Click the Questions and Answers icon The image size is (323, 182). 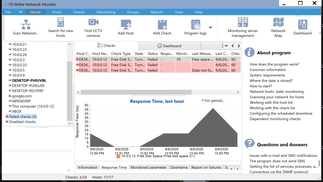[249, 144]
